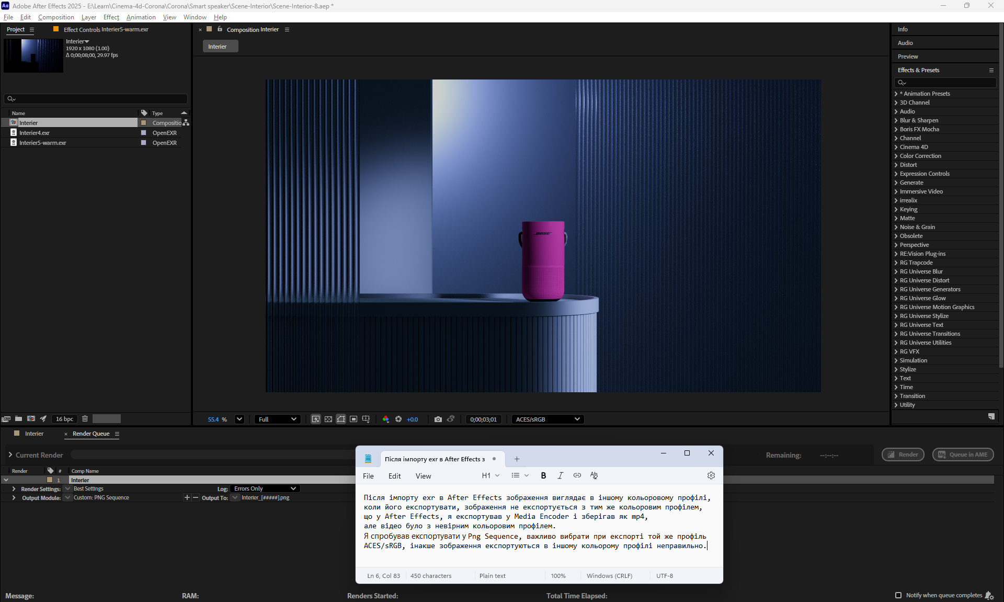1004x602 pixels.
Task: Click the Reset Exposure aperture icon
Action: click(x=398, y=419)
